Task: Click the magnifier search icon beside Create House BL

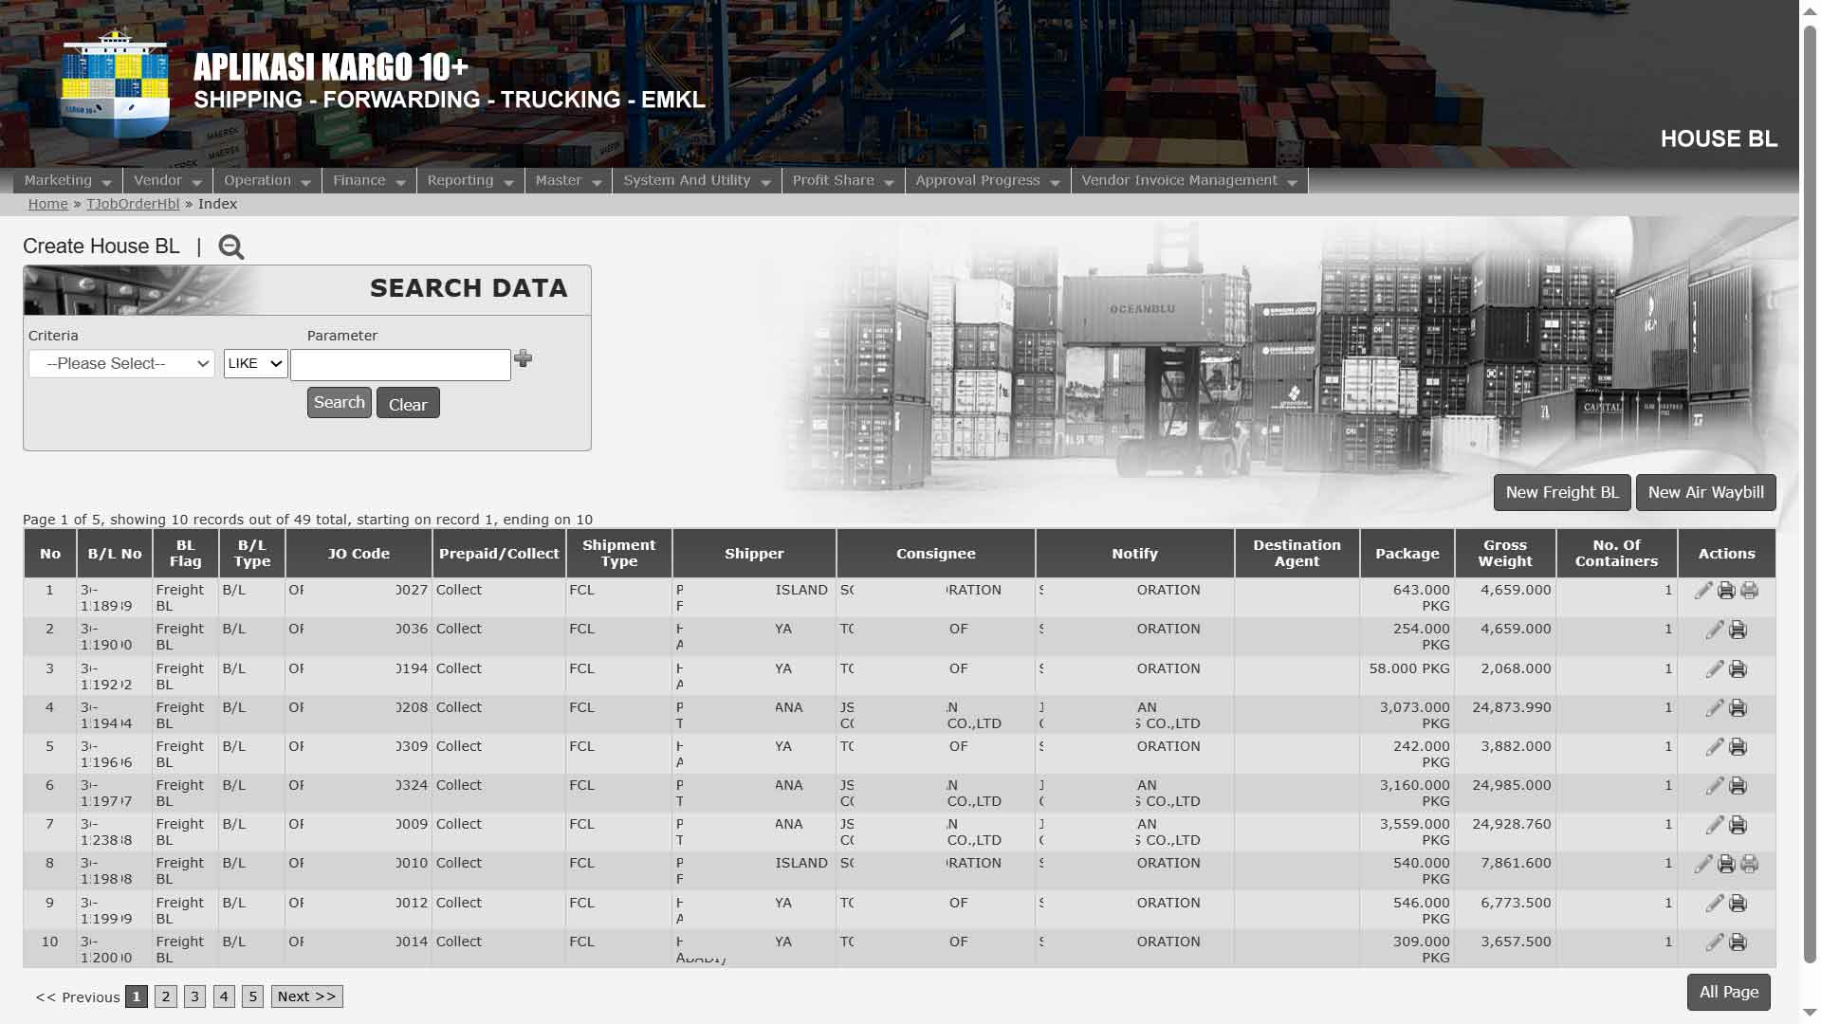Action: (230, 247)
